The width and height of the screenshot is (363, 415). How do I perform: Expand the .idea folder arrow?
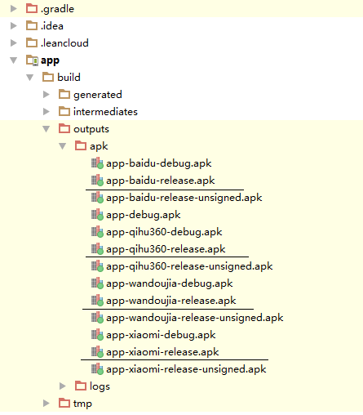click(14, 26)
